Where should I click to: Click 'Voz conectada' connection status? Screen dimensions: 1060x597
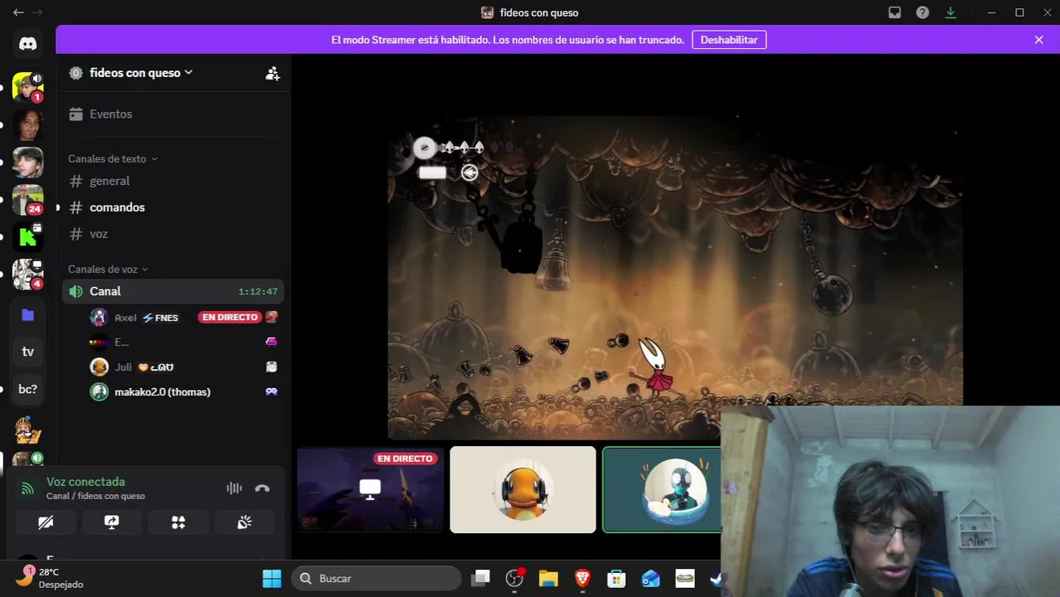85,482
